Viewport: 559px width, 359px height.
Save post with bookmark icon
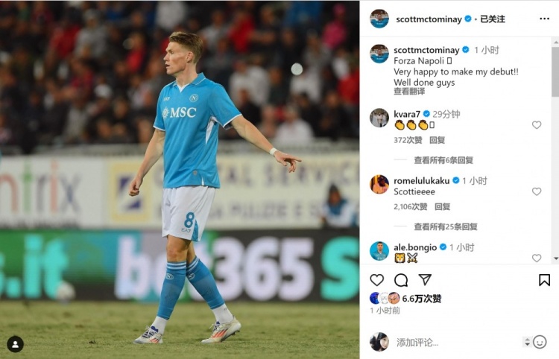(544, 280)
